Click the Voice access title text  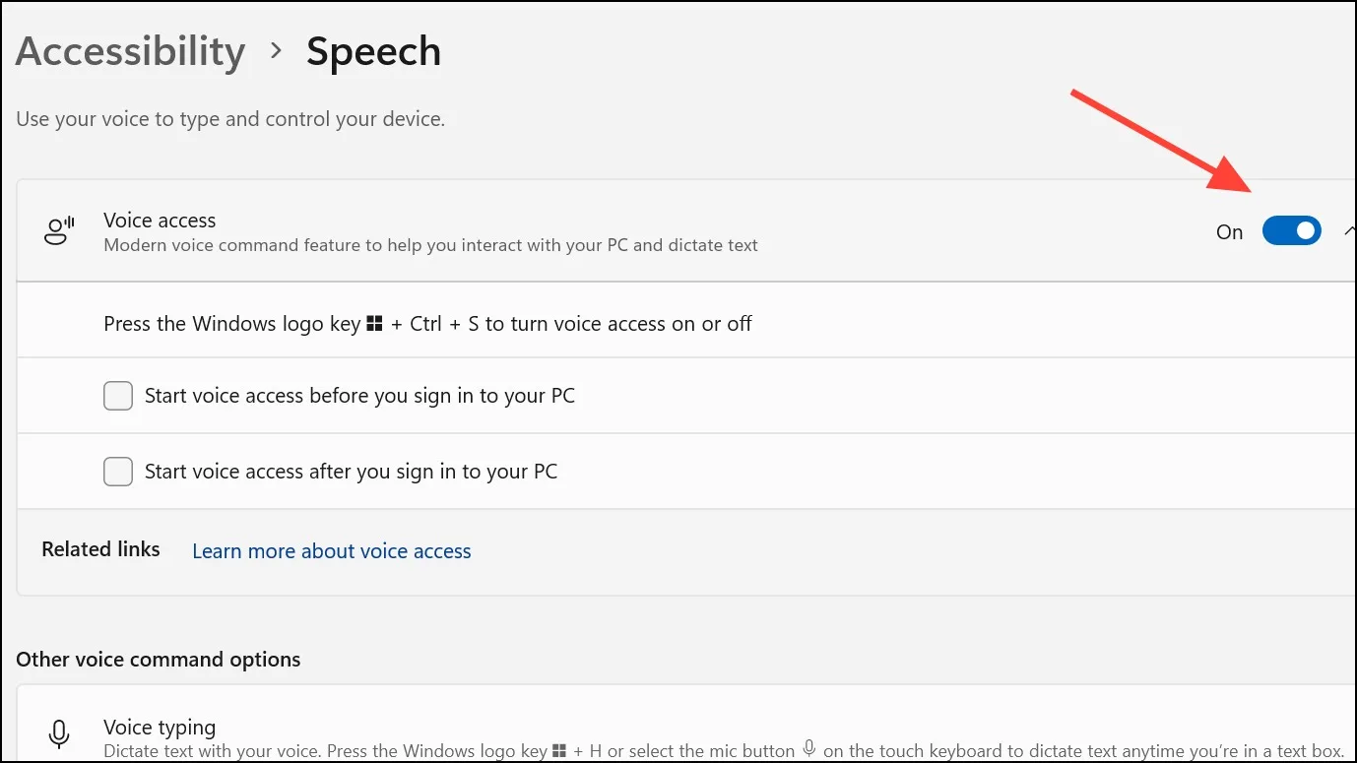[160, 221]
